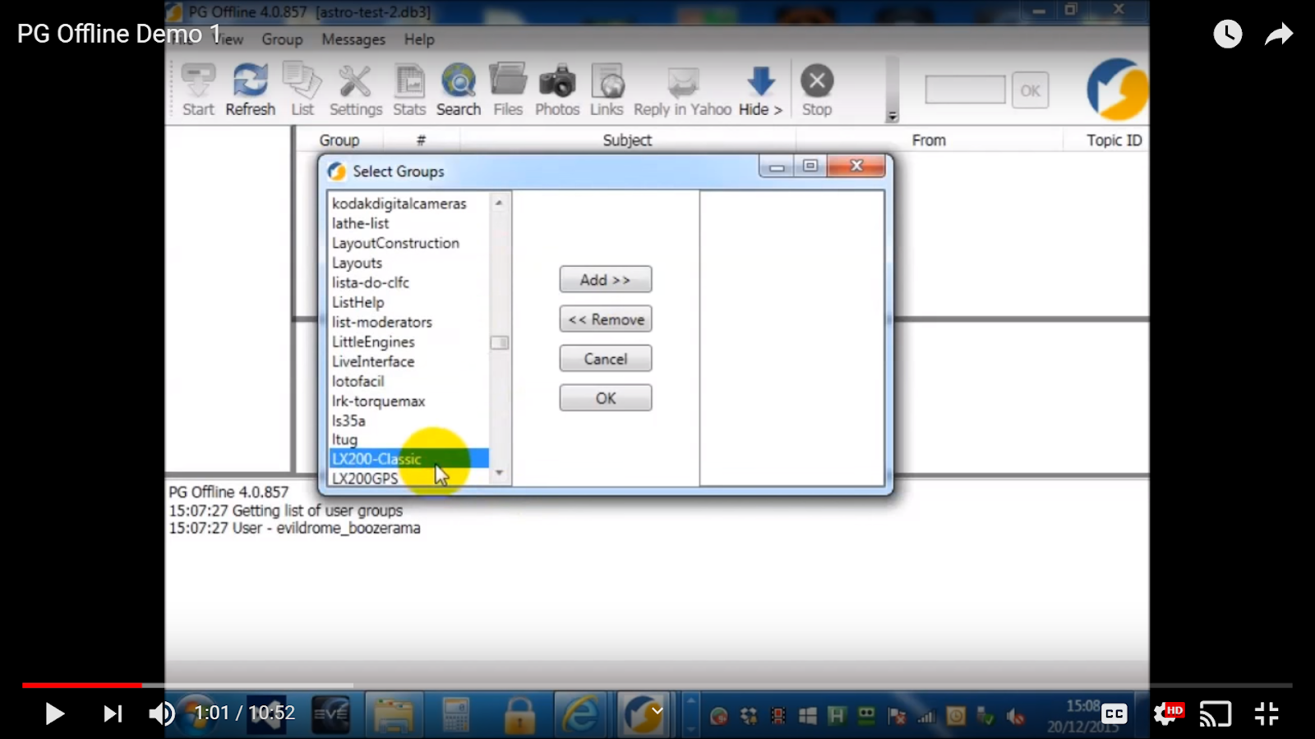Viewport: 1315px width, 739px height.
Task: Click the Hide arrow icon
Action: 760,90
